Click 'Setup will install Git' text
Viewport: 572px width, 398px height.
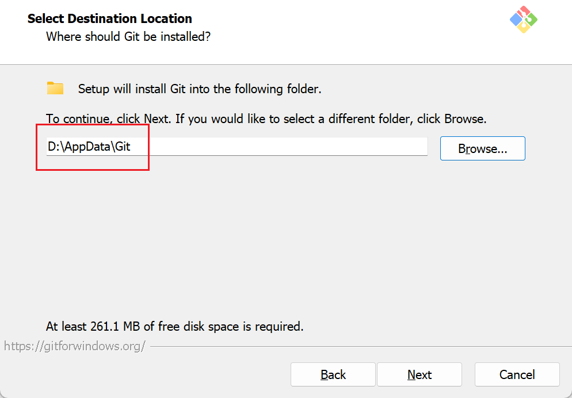200,89
